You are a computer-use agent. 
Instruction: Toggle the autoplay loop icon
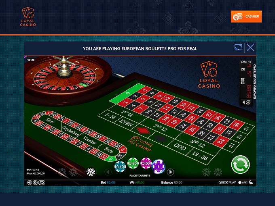pyautogui.click(x=42, y=183)
